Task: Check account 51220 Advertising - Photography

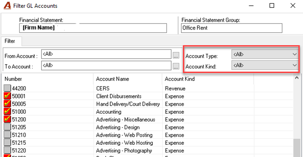Action: pyautogui.click(x=7, y=150)
